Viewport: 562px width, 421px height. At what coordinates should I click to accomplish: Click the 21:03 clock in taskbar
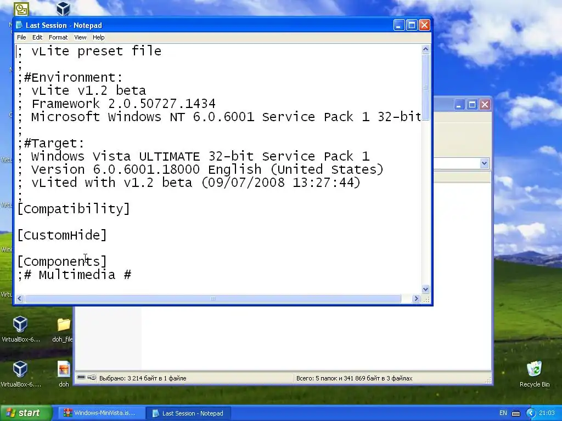[x=547, y=413]
